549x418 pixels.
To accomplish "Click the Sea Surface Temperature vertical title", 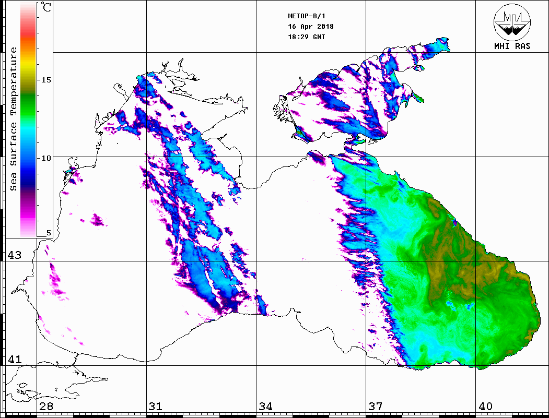I will click(14, 119).
